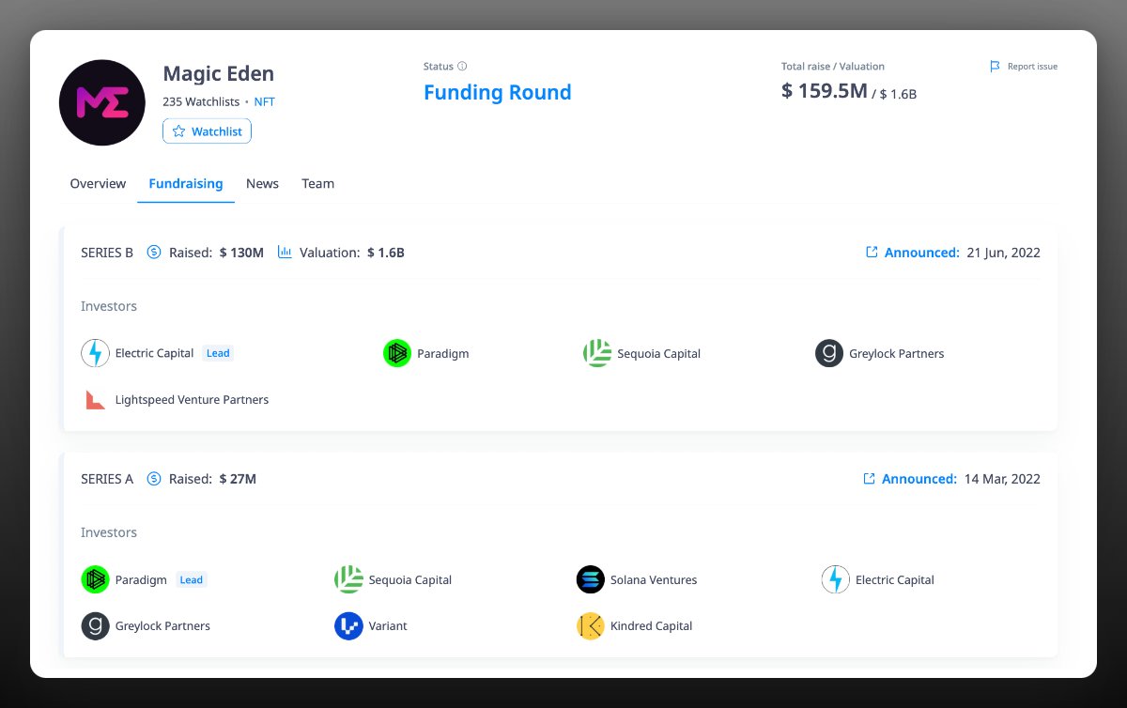1127x708 pixels.
Task: Go to the Team tab
Action: click(317, 183)
